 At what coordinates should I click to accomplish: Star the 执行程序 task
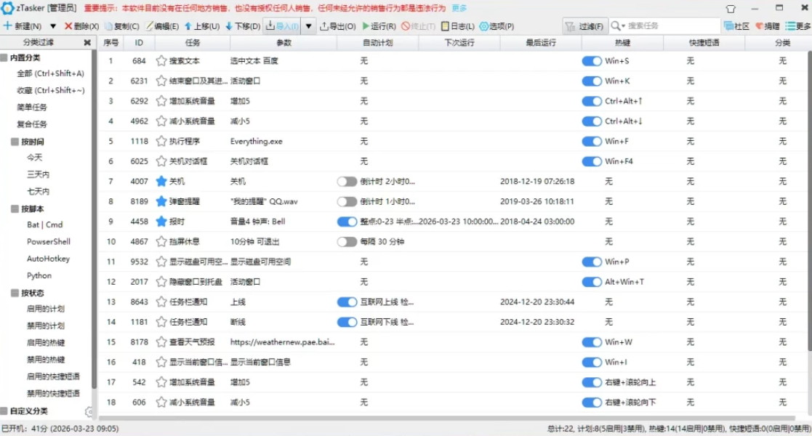click(161, 142)
